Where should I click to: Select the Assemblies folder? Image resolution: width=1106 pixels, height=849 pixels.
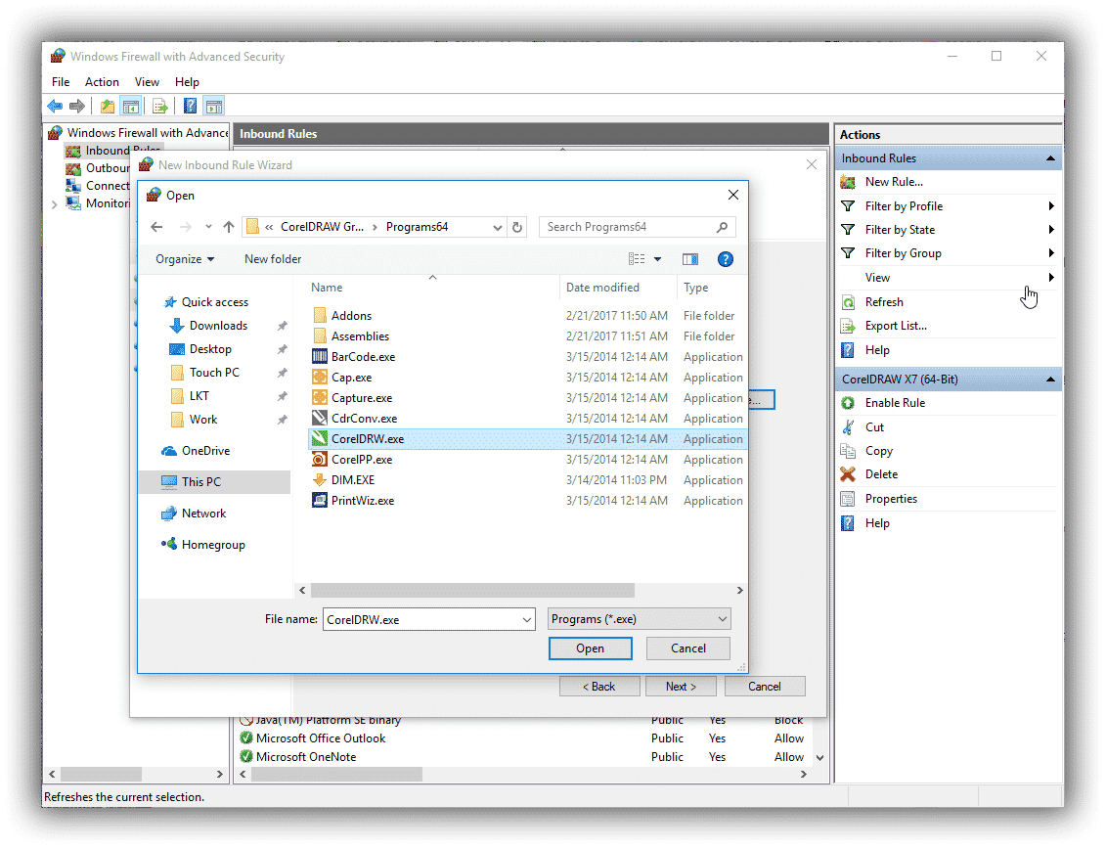click(x=361, y=336)
